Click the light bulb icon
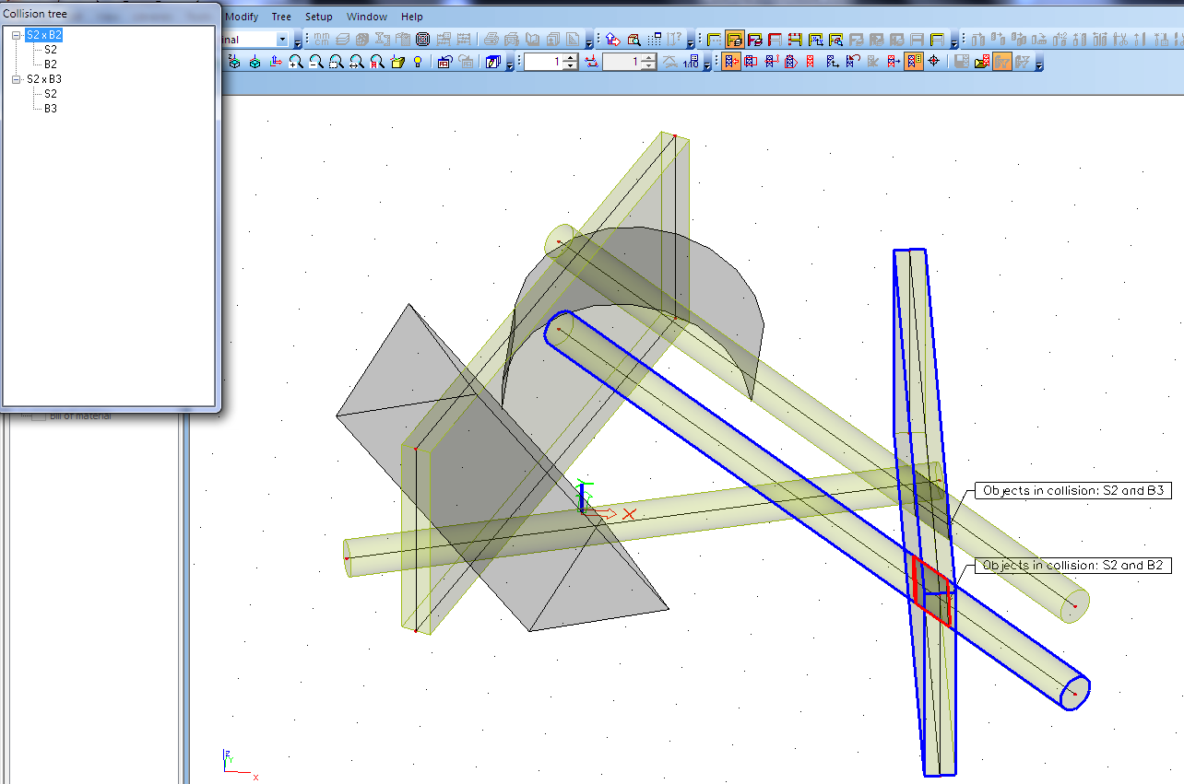The height and width of the screenshot is (784, 1184). pos(418,62)
